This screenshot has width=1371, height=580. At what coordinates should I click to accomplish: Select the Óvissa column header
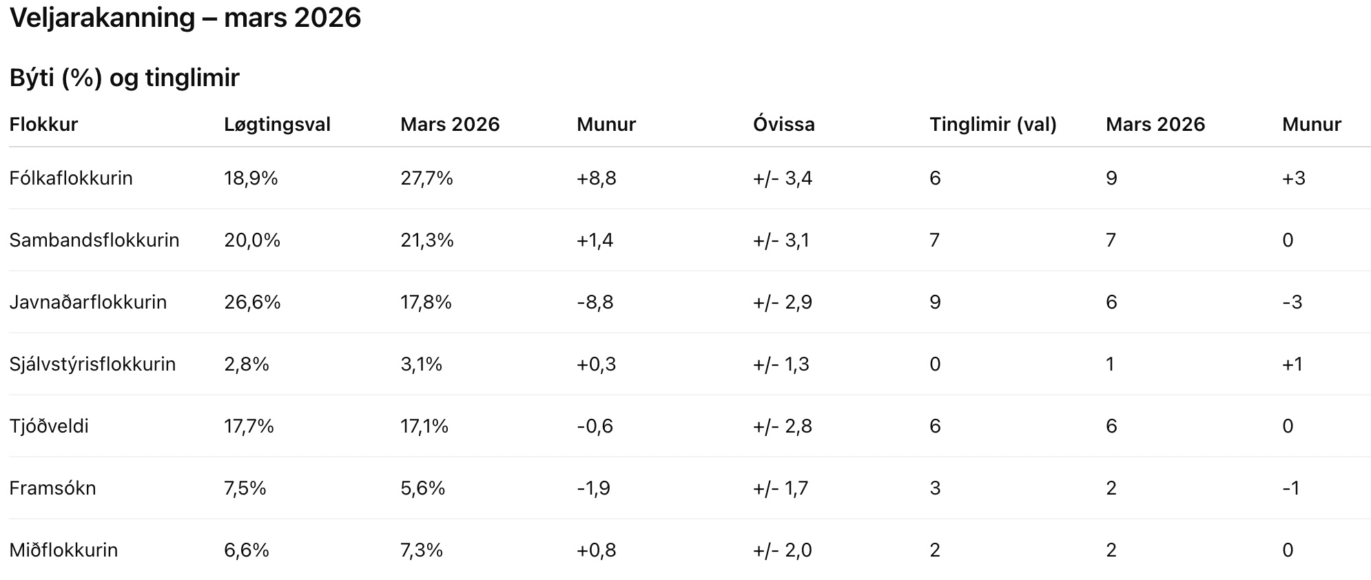point(783,125)
